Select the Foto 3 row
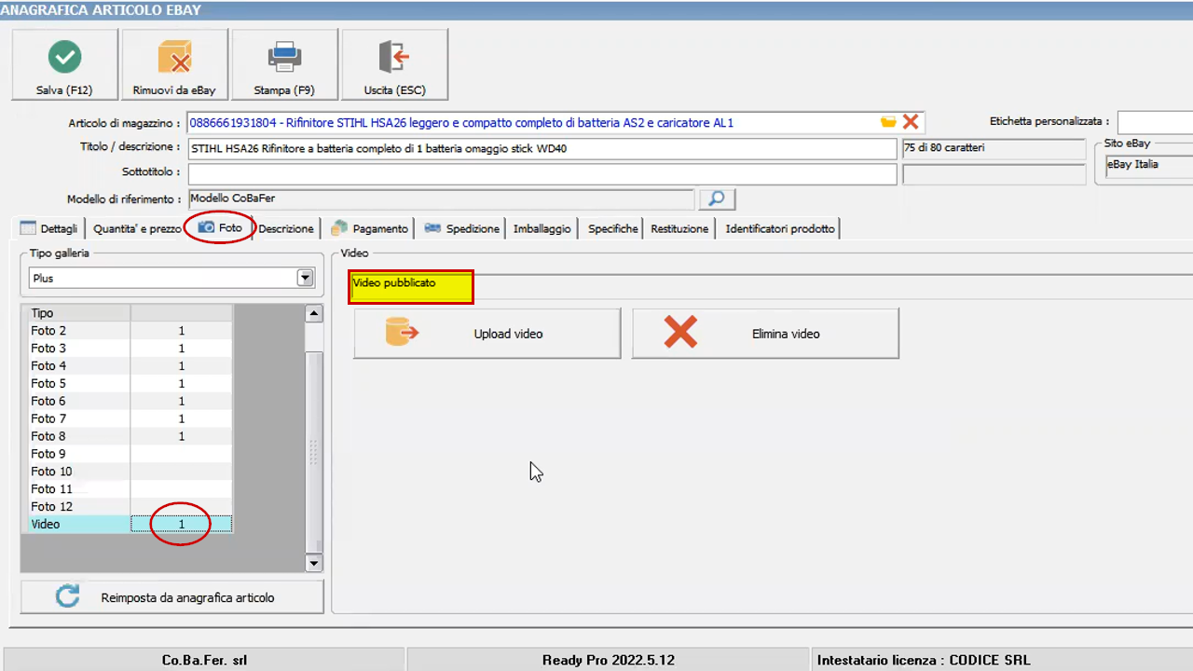1193x671 pixels. 127,349
